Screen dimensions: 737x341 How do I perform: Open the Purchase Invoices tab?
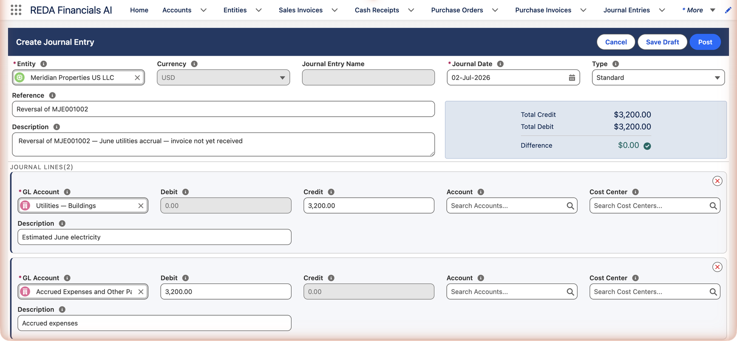[x=543, y=10]
